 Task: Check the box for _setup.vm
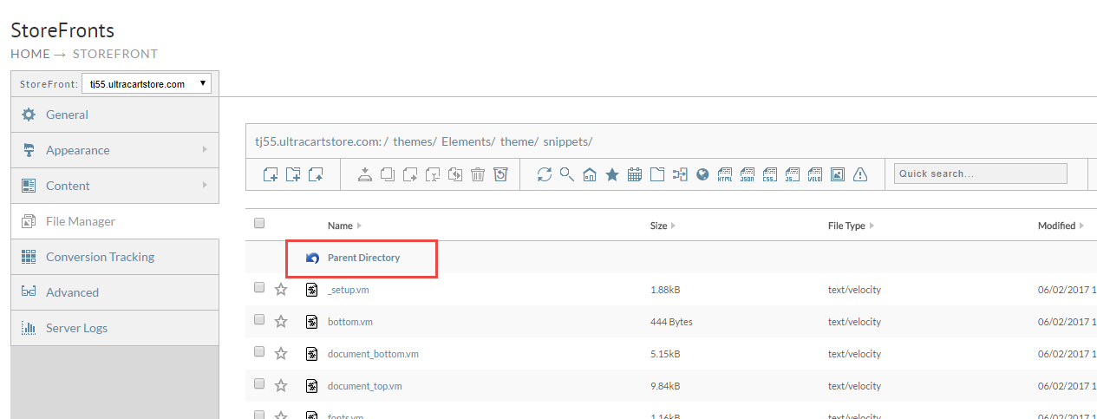pyautogui.click(x=259, y=287)
